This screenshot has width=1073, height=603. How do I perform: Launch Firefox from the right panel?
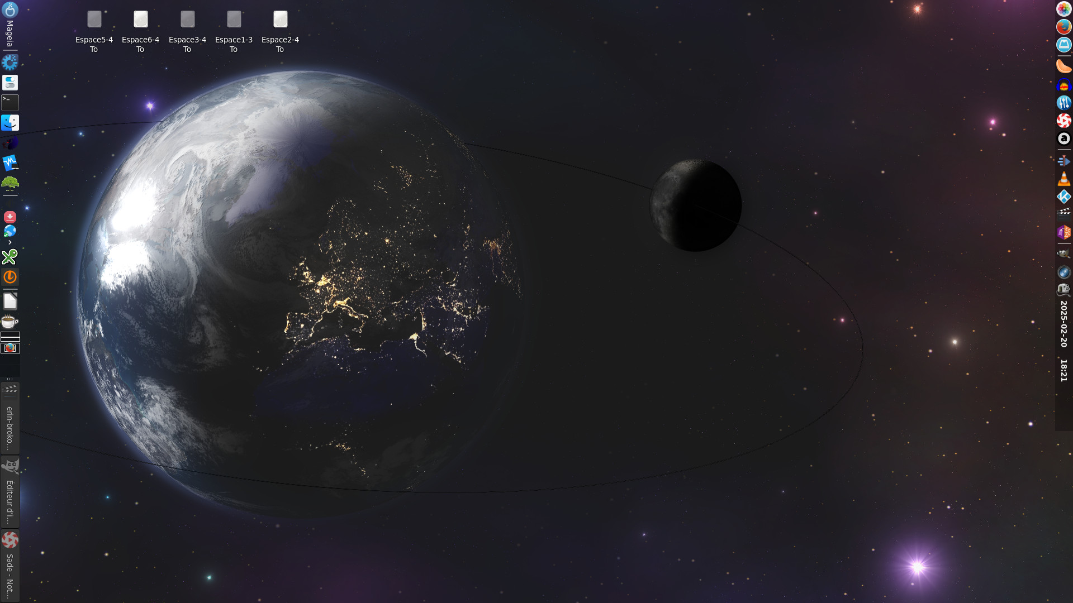point(1063,26)
